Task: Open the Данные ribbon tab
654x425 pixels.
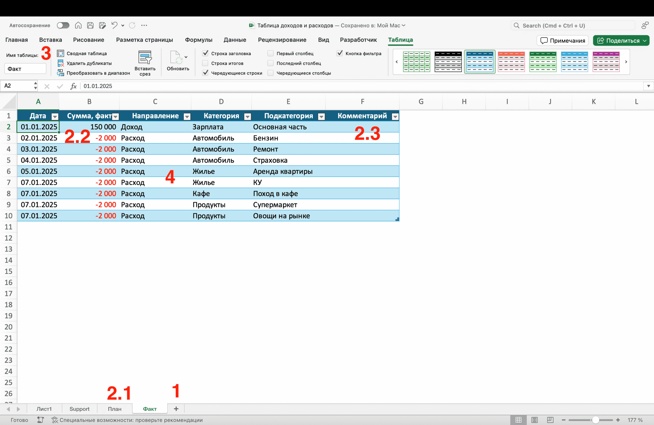Action: click(x=235, y=40)
